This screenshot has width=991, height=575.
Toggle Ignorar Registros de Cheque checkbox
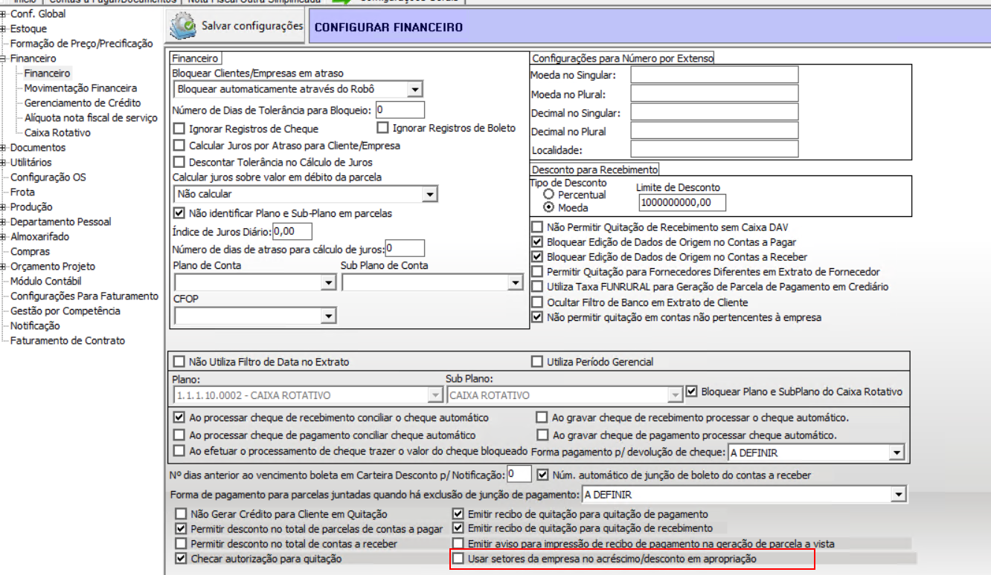(179, 129)
